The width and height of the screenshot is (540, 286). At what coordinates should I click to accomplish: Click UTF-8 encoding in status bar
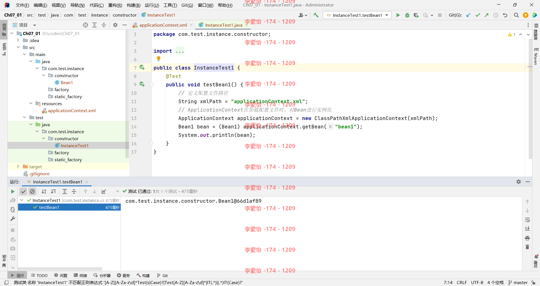(477, 282)
